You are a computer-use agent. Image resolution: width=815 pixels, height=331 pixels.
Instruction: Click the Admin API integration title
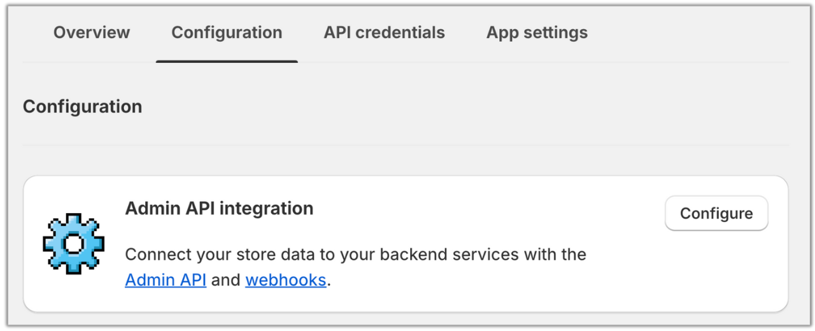click(x=219, y=208)
